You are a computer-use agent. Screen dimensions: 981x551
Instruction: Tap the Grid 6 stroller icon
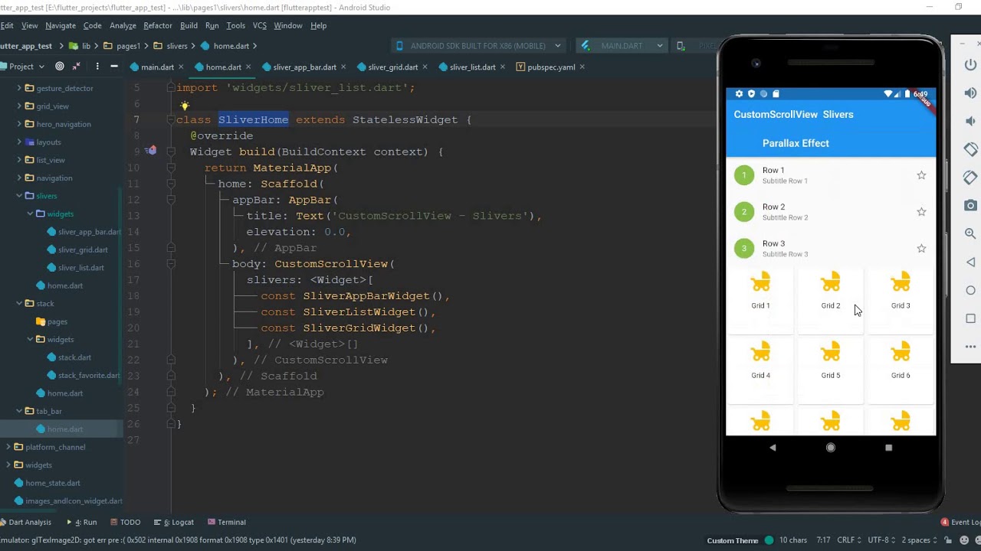coord(901,353)
